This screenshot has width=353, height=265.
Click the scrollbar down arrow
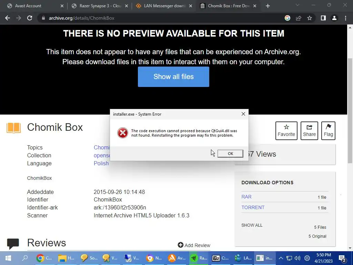point(350,248)
